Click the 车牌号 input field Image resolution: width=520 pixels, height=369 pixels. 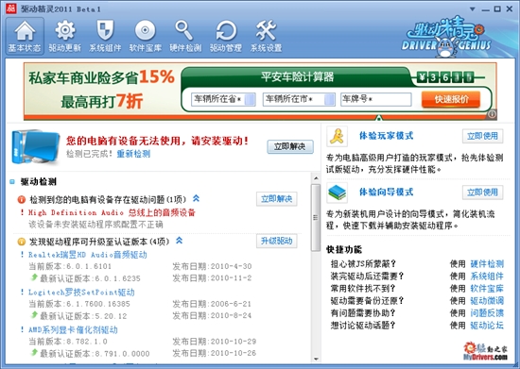(x=375, y=99)
